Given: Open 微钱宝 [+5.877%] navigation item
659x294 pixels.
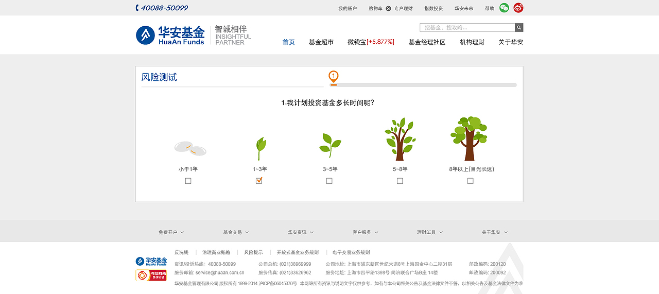Looking at the screenshot, I should (371, 42).
